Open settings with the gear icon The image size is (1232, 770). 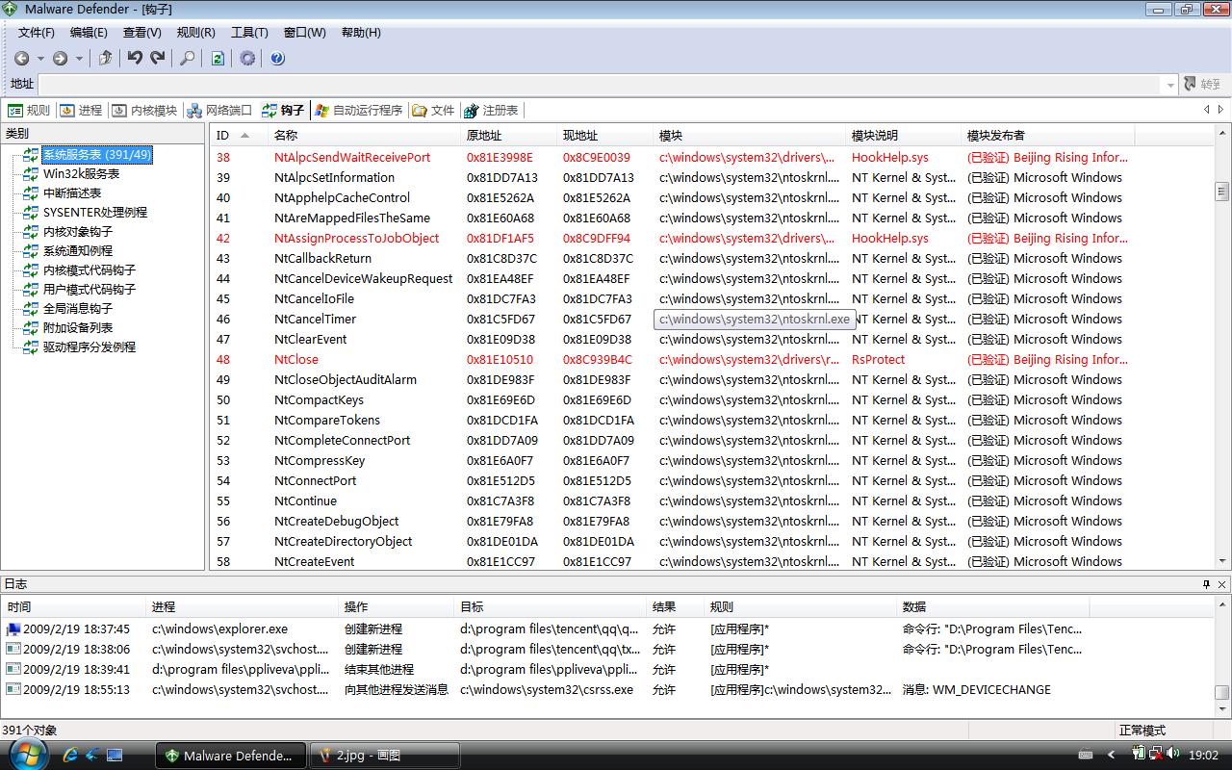click(247, 59)
